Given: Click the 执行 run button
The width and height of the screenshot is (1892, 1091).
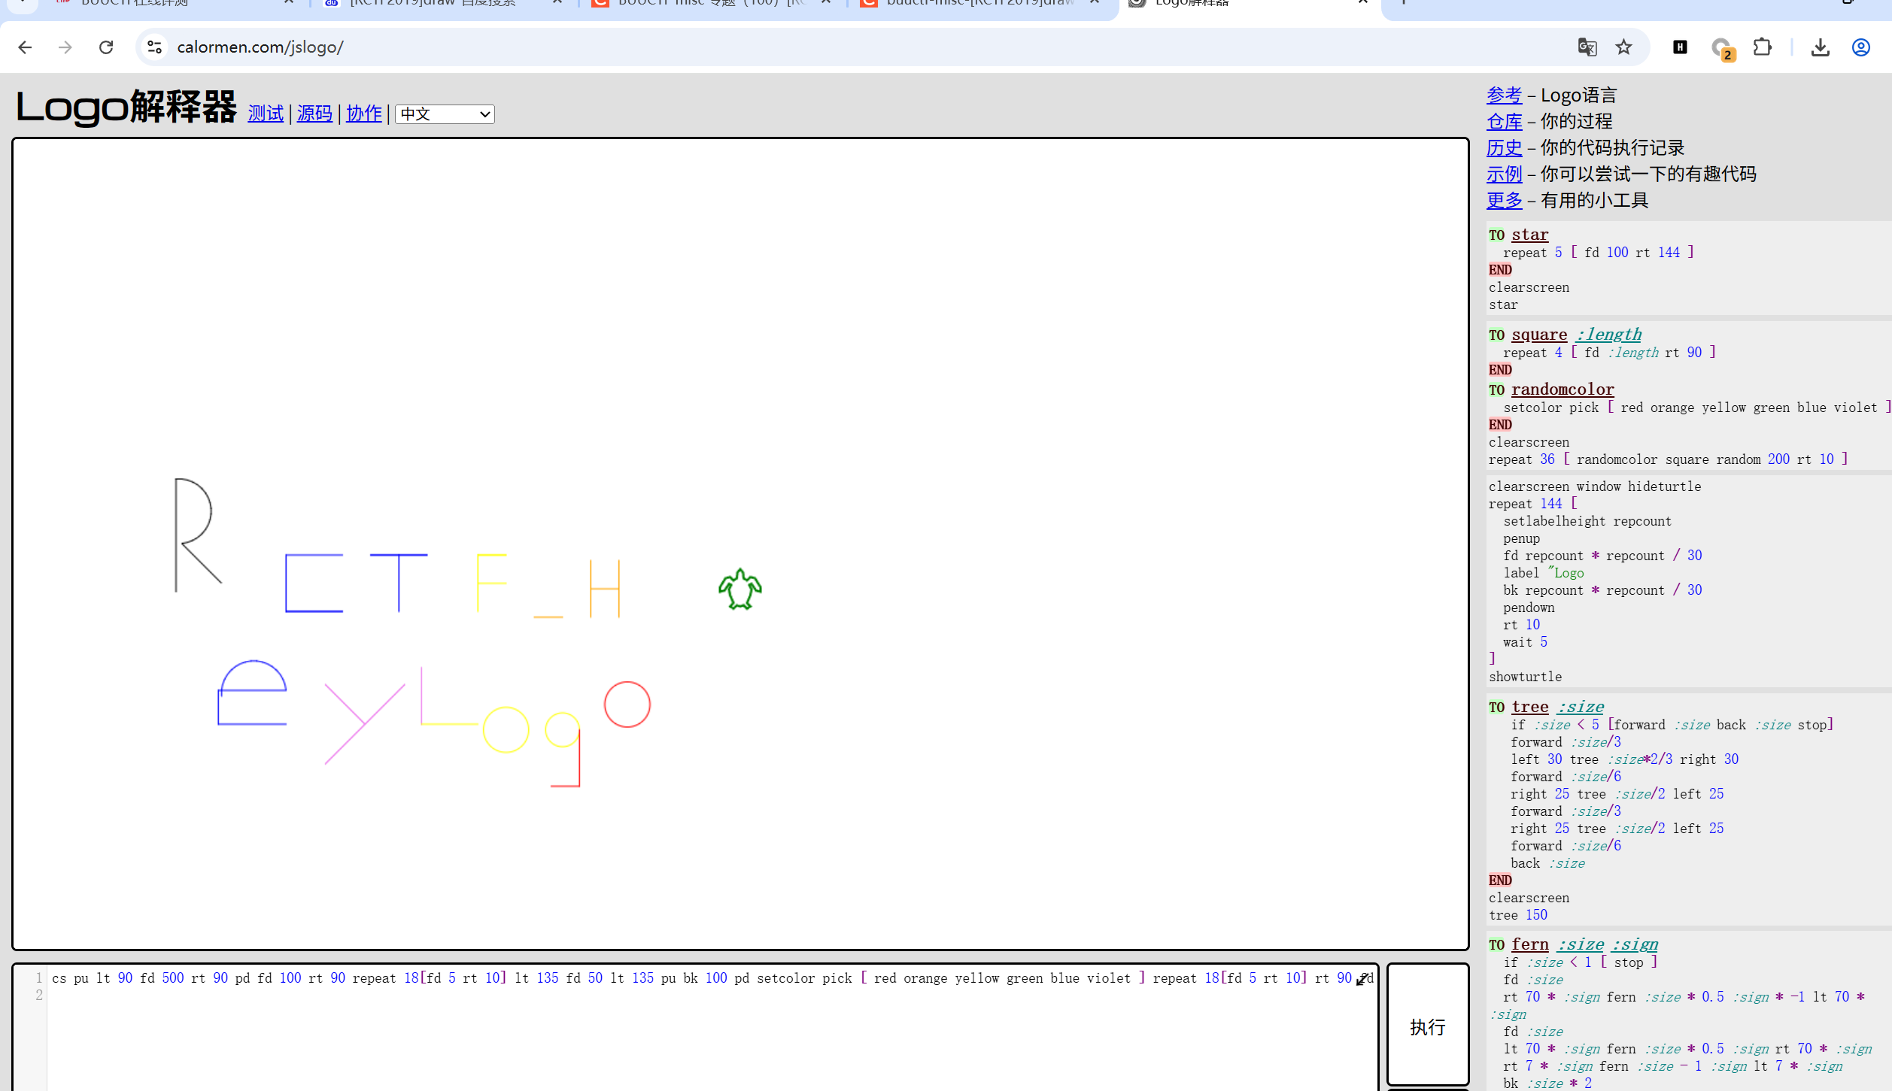Looking at the screenshot, I should 1427,1026.
